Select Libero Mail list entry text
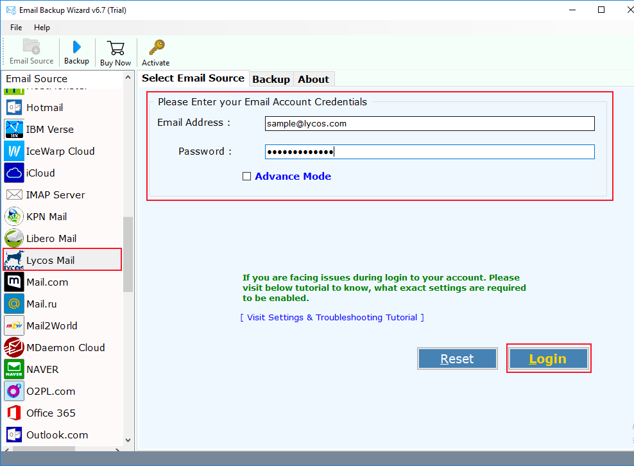Image resolution: width=634 pixels, height=466 pixels. click(x=51, y=239)
